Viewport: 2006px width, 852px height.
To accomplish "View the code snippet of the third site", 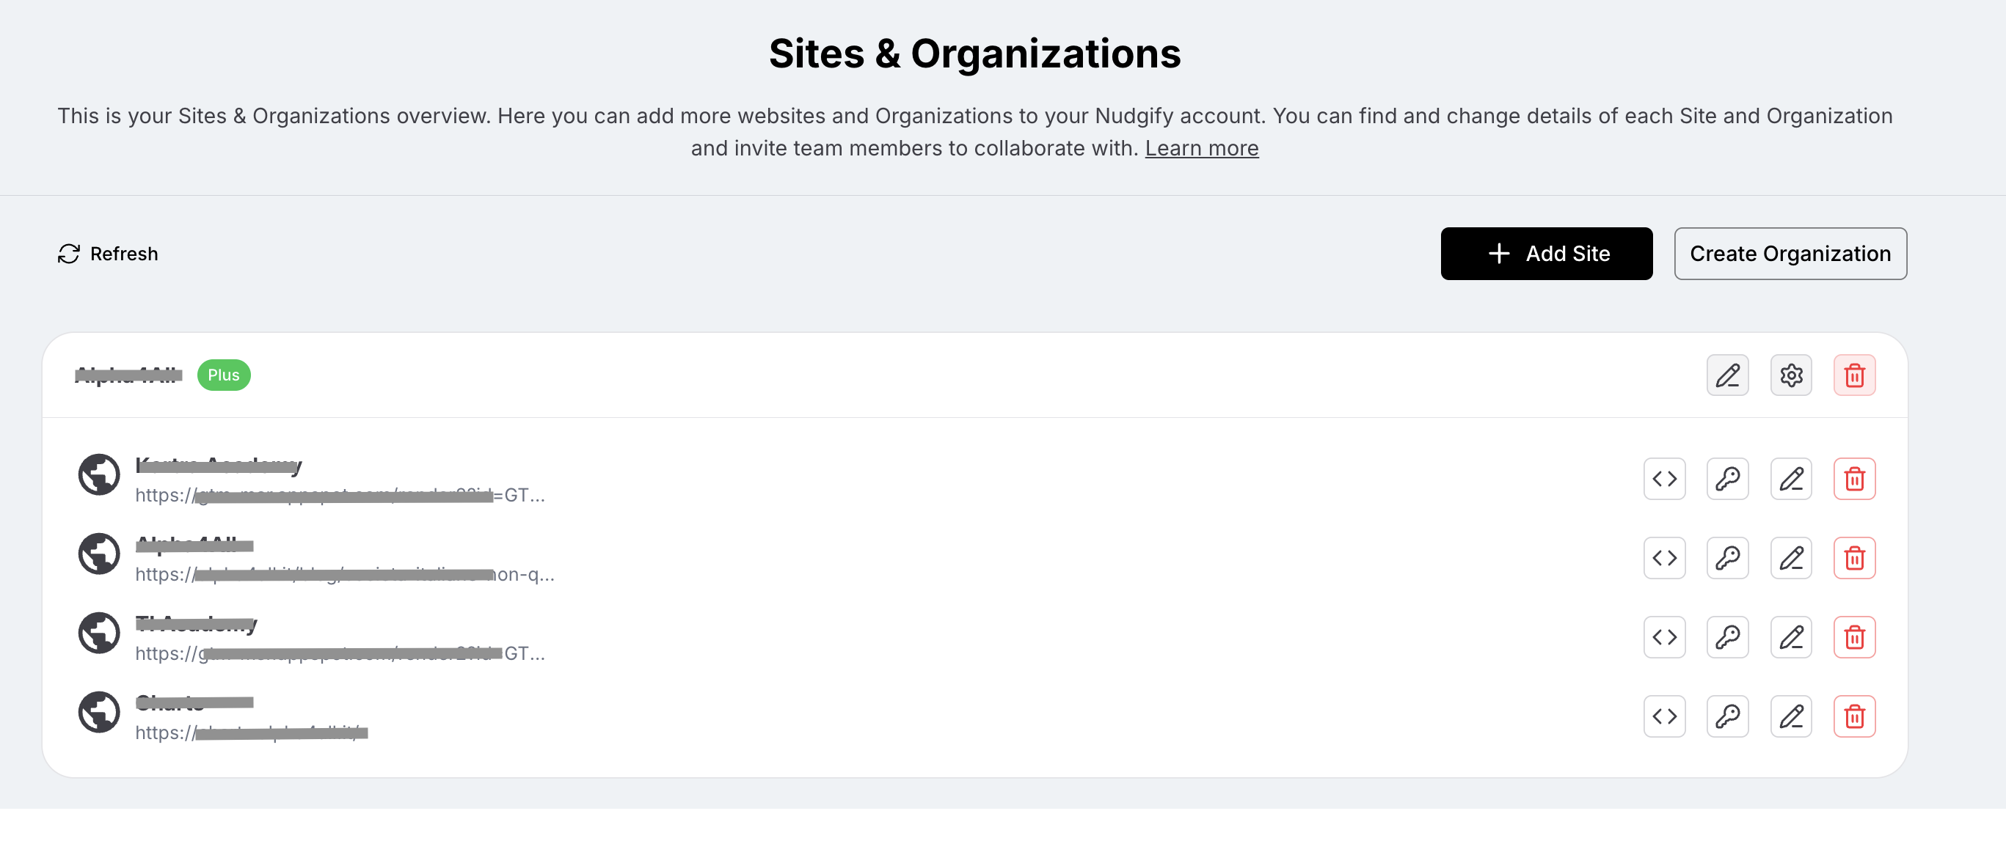I will pyautogui.click(x=1664, y=637).
